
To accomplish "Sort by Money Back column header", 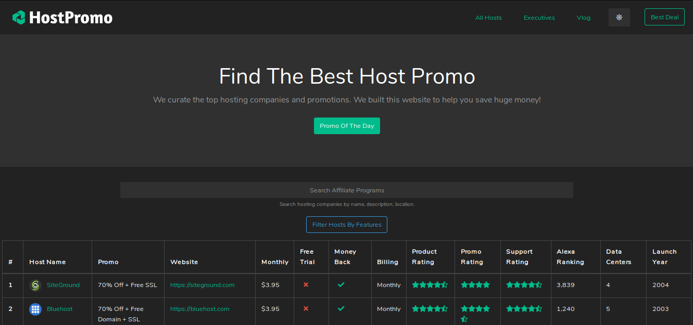I will click(x=350, y=257).
